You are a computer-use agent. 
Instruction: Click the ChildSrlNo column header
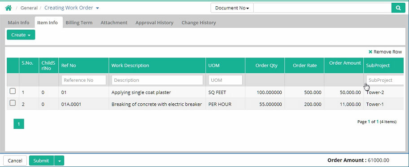pos(48,65)
